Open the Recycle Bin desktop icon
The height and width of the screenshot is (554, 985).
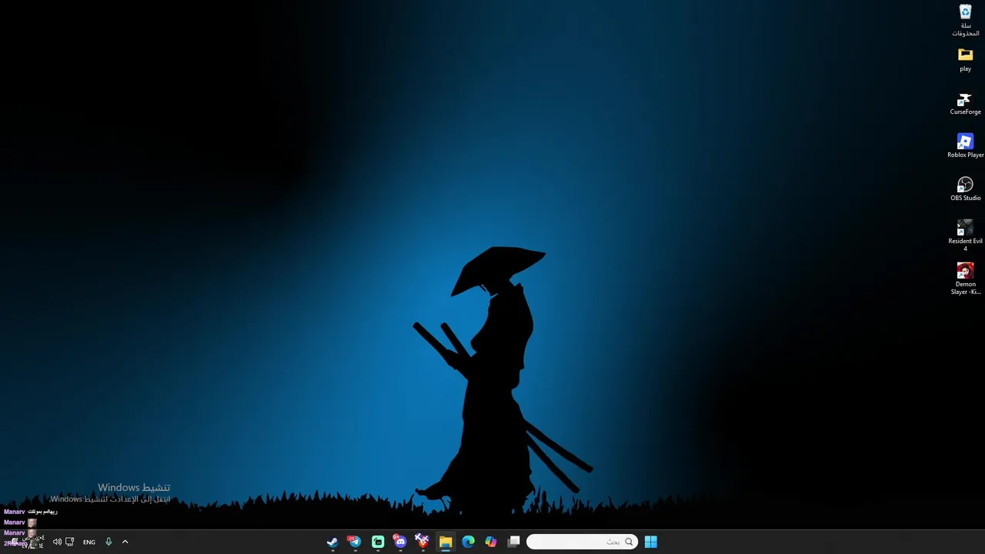pos(965,20)
